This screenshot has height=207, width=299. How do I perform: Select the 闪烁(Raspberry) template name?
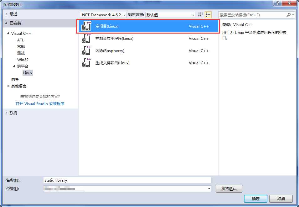pos(110,50)
